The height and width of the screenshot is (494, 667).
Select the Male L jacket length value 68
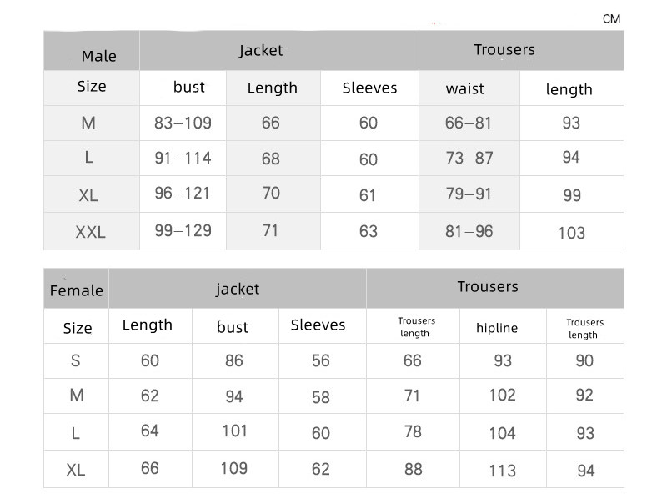tap(271, 159)
